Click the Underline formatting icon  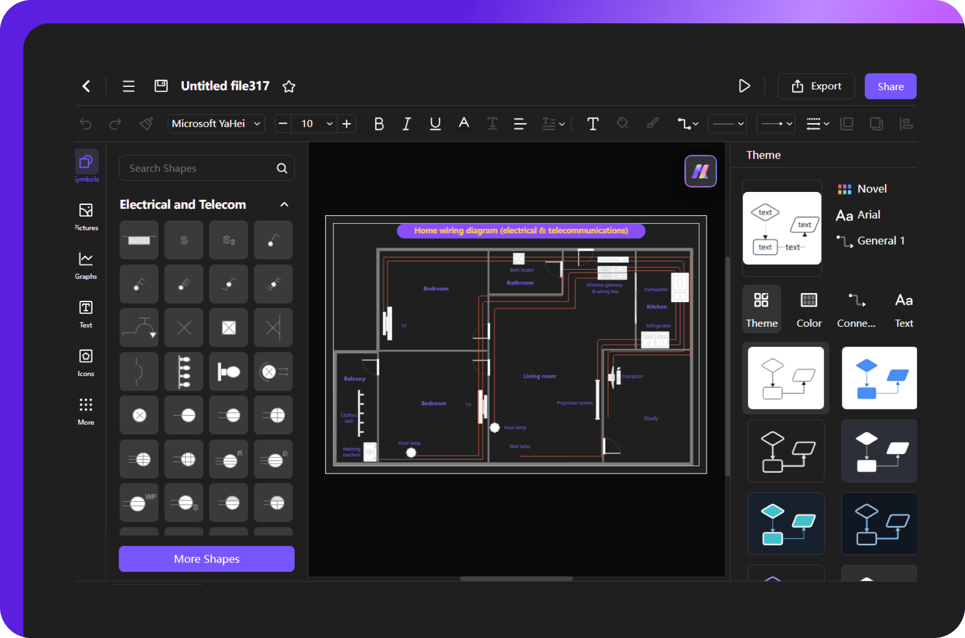pos(435,124)
